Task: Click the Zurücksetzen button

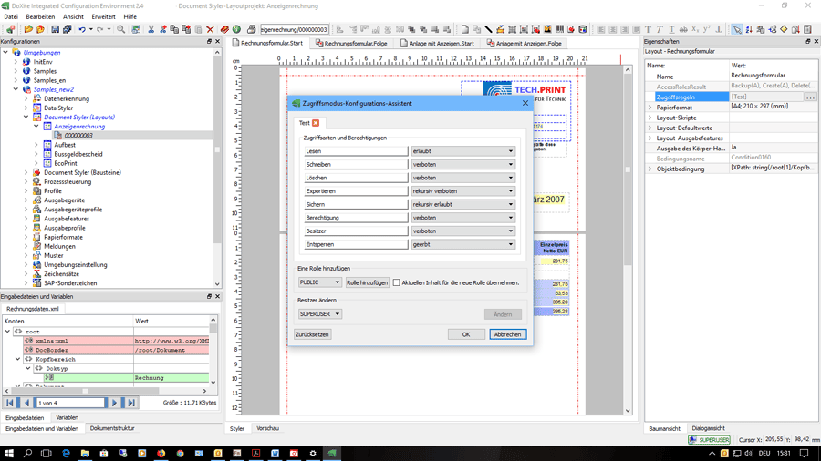Action: (x=312, y=334)
